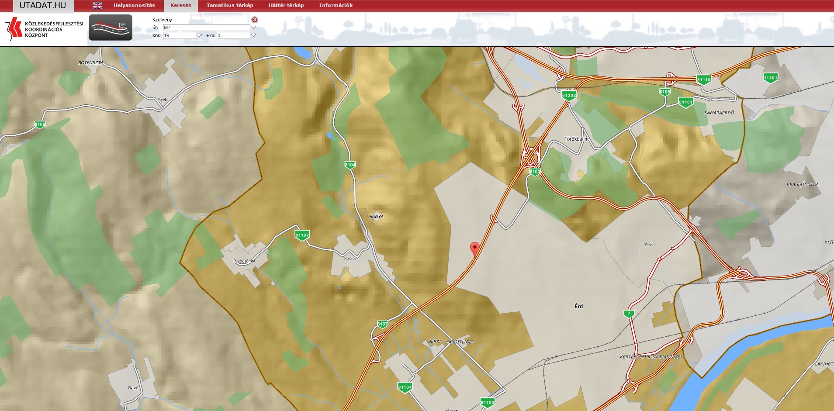Click the route 7 shield near Érd

(629, 314)
